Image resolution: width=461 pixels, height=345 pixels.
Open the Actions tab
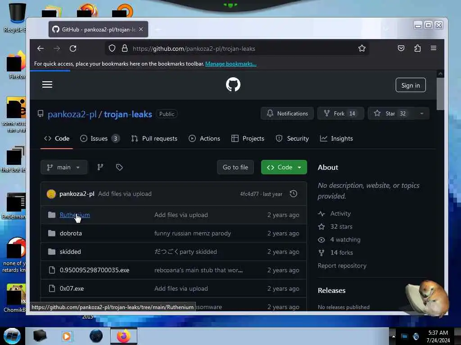(x=204, y=138)
